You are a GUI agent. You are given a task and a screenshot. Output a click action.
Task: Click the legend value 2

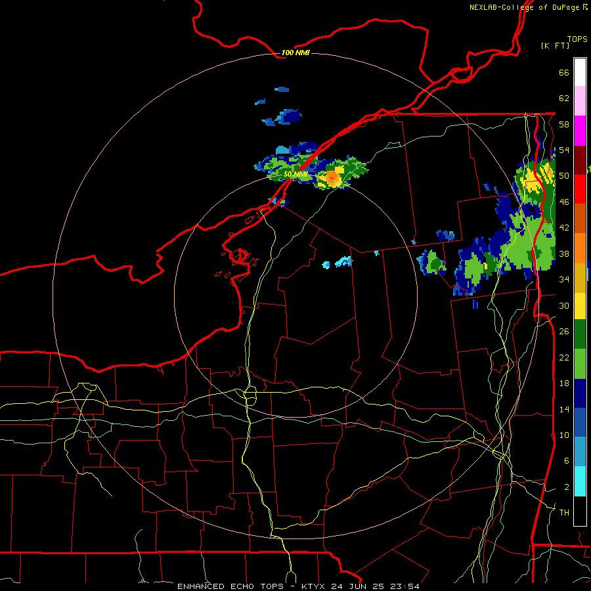[x=567, y=487]
